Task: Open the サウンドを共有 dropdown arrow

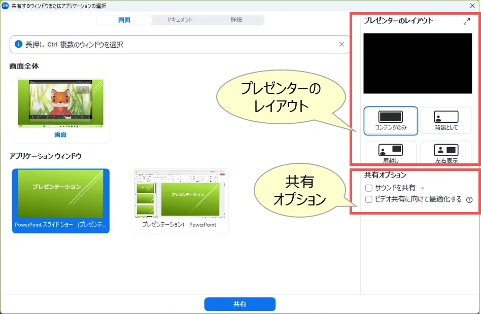Action: click(x=422, y=188)
